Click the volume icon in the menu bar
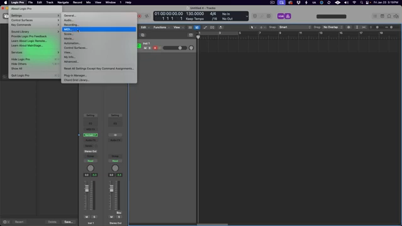The height and width of the screenshot is (226, 402). (x=346, y=3)
